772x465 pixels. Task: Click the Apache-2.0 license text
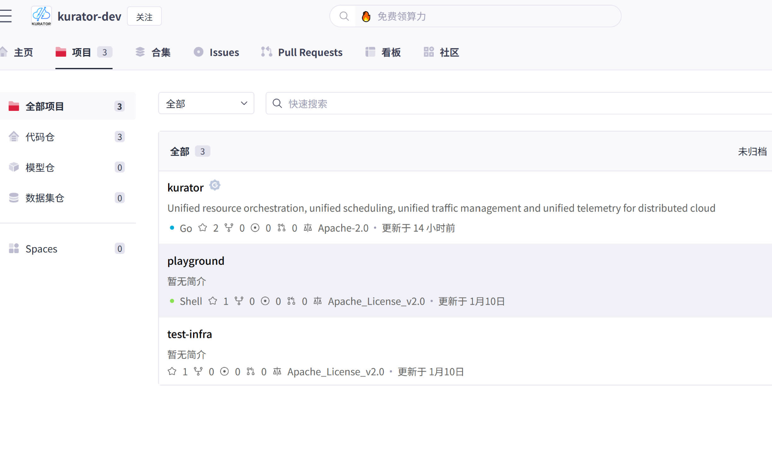click(x=343, y=228)
